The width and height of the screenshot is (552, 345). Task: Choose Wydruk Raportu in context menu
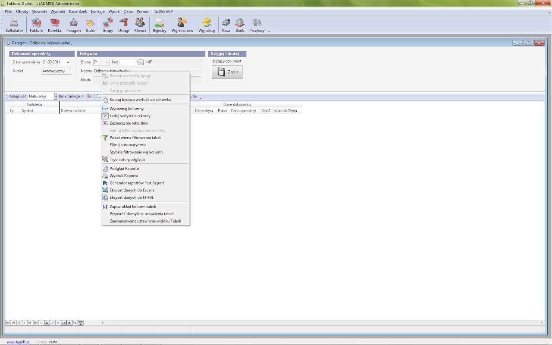[x=145, y=176]
